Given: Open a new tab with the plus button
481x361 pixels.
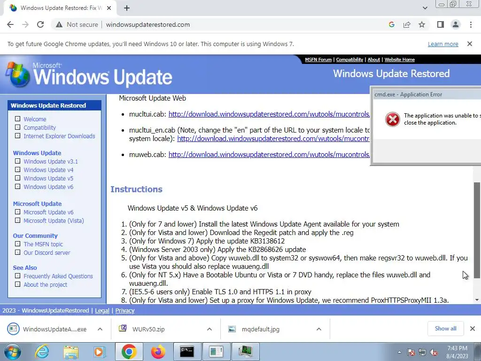Looking at the screenshot, I should pos(127,8).
